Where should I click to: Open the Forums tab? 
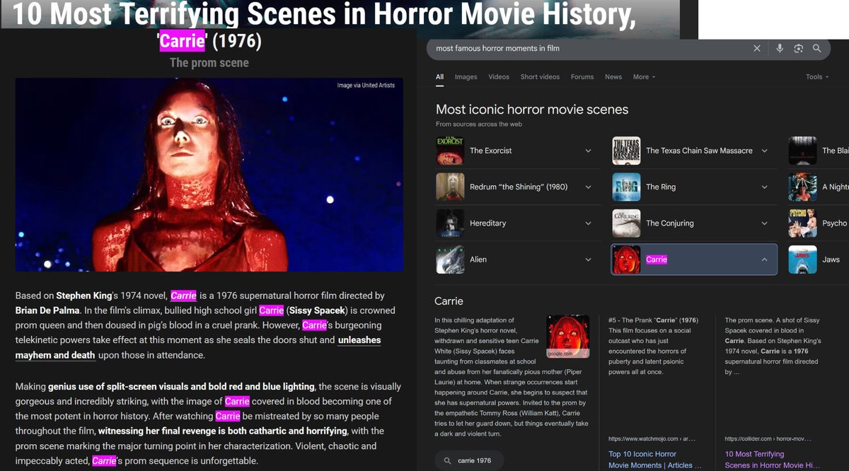click(582, 76)
